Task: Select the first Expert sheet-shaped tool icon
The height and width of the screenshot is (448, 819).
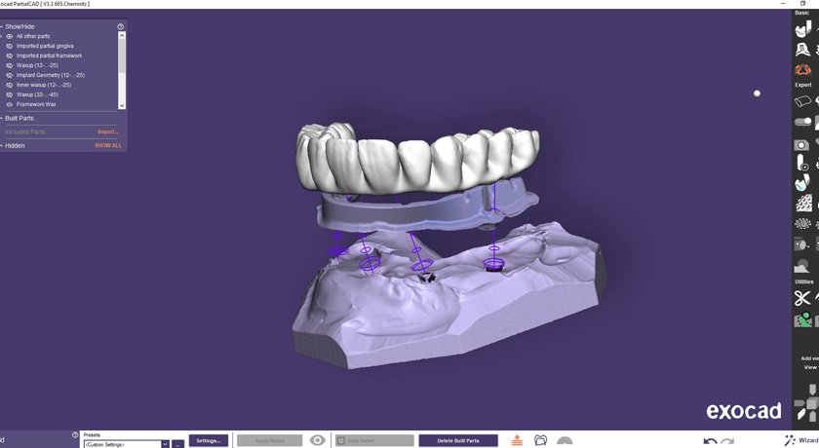Action: tap(802, 101)
